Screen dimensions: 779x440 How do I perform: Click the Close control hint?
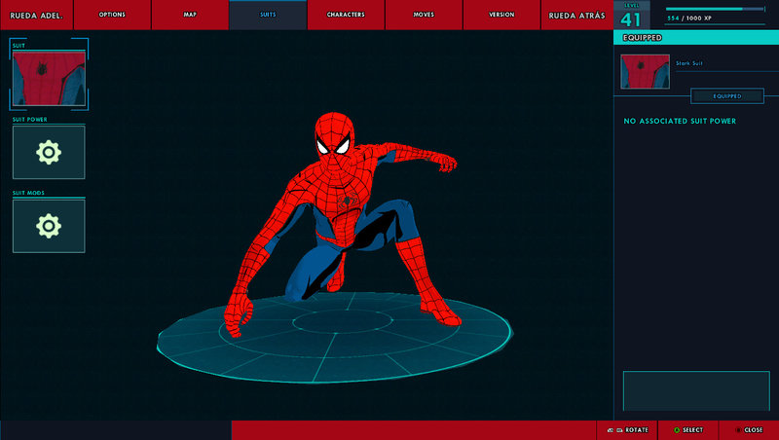pos(749,430)
